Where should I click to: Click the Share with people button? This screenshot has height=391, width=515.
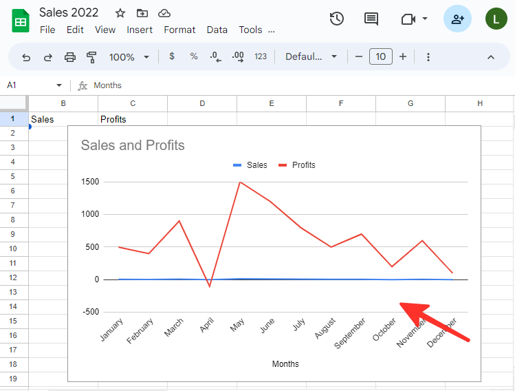457,19
